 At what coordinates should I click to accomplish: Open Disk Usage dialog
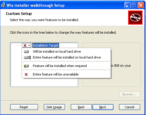54,107
